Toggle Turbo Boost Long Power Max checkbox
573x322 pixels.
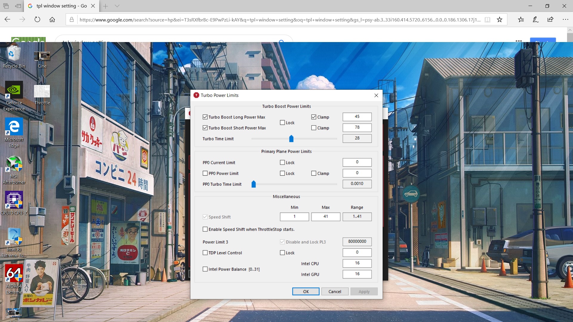pos(205,117)
